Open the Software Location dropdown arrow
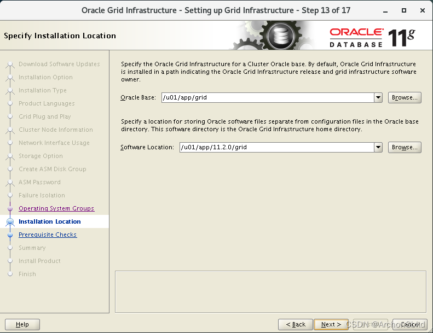 [378, 147]
